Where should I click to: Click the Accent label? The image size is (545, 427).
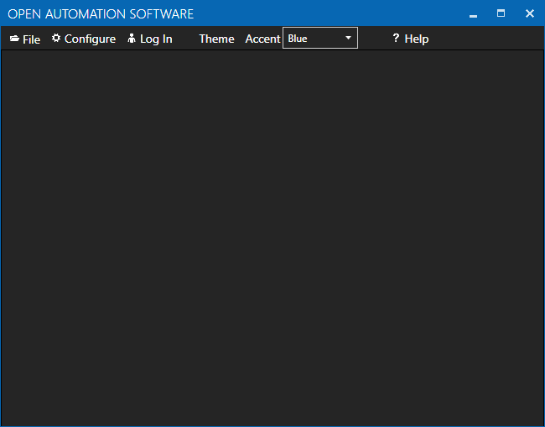coord(262,39)
